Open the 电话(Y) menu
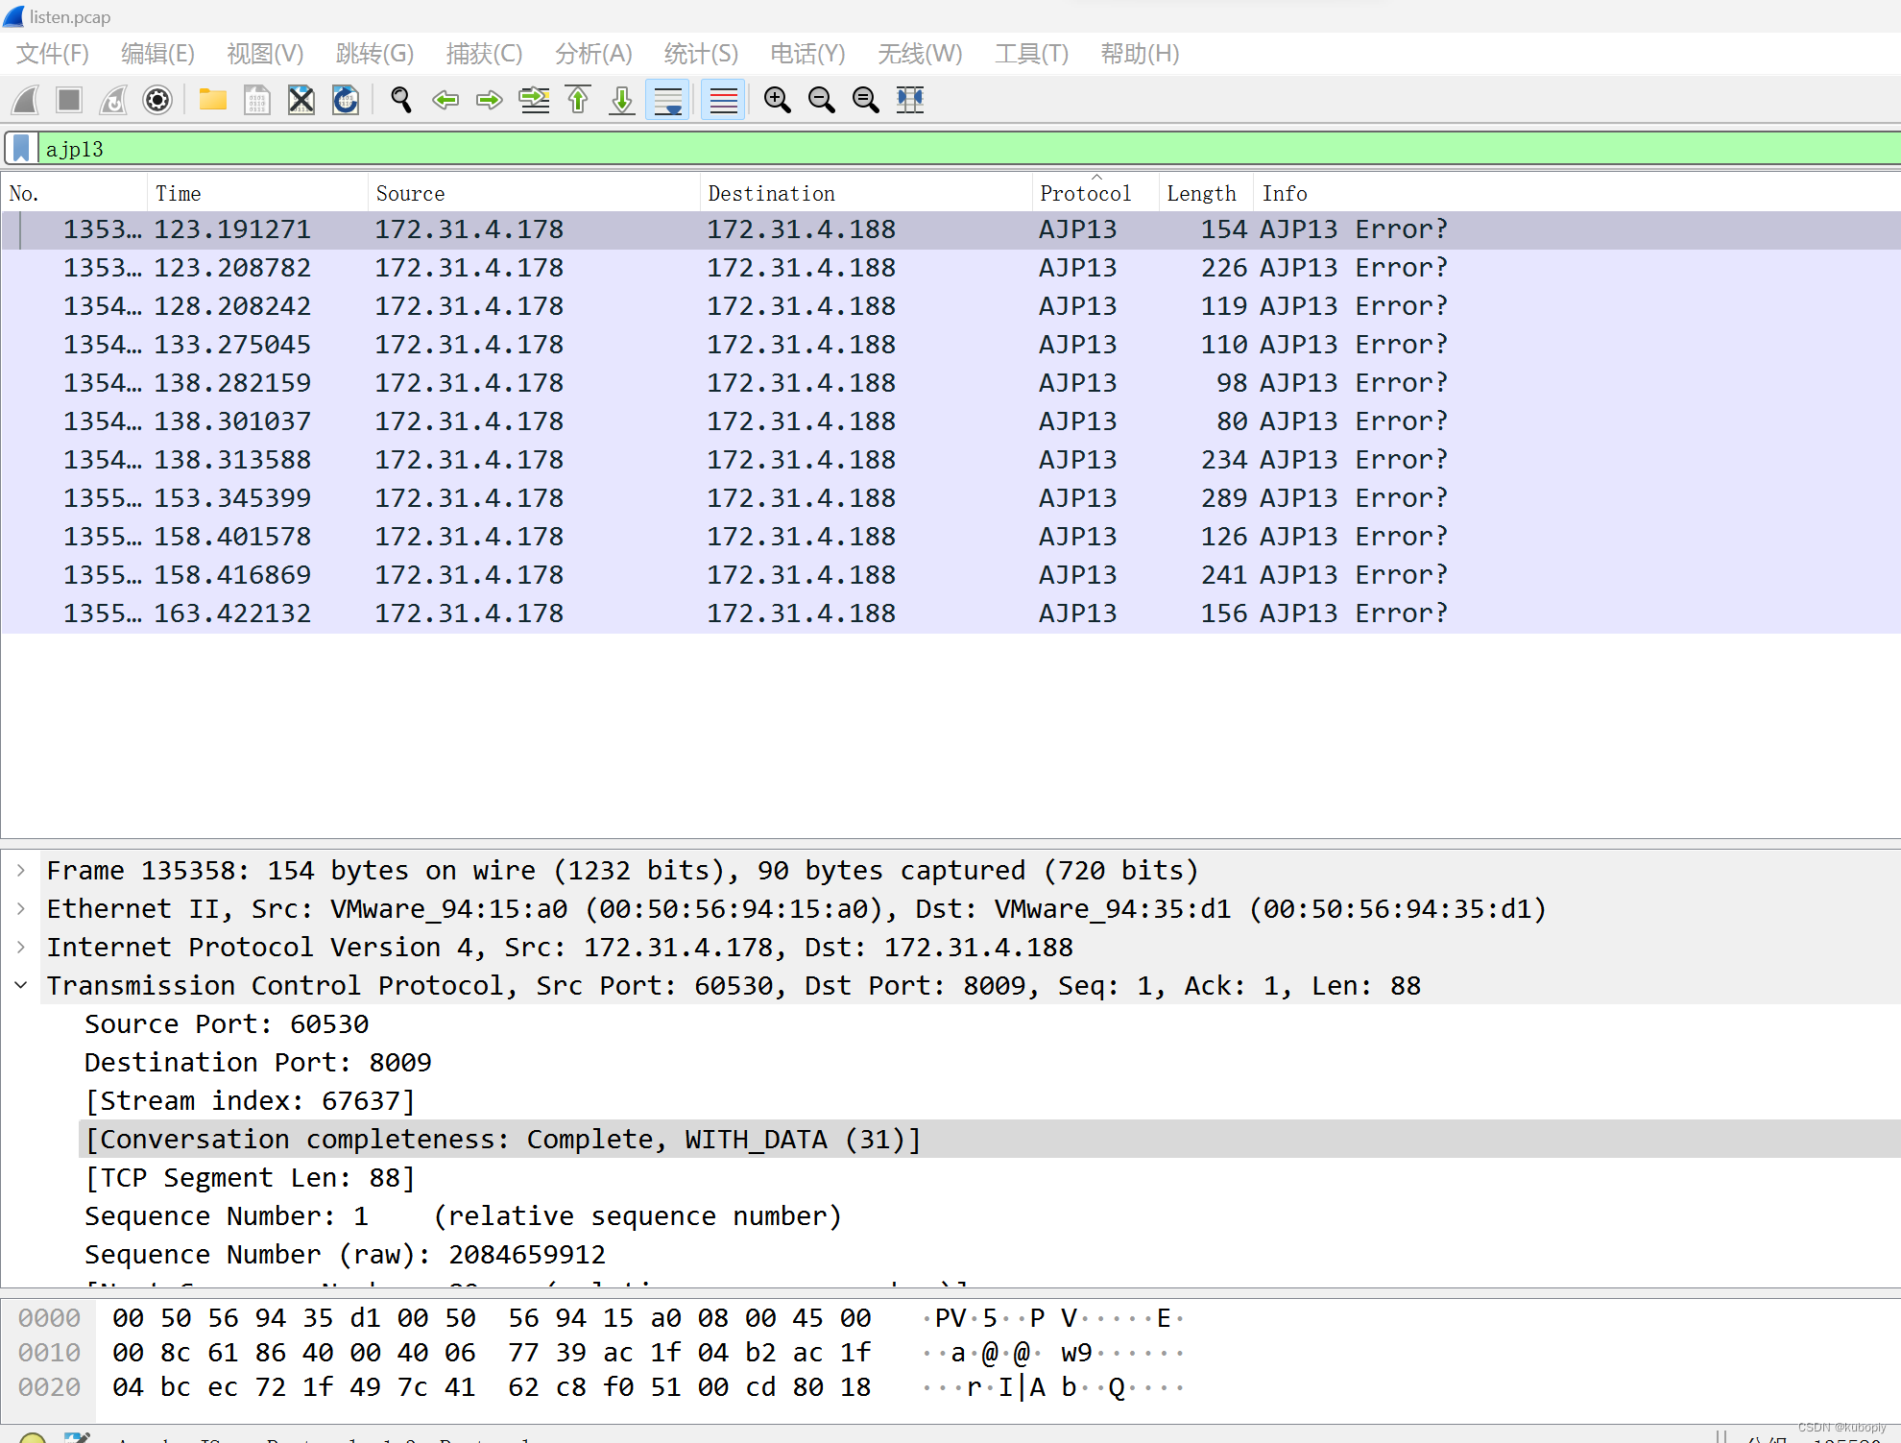1901x1443 pixels. [807, 54]
